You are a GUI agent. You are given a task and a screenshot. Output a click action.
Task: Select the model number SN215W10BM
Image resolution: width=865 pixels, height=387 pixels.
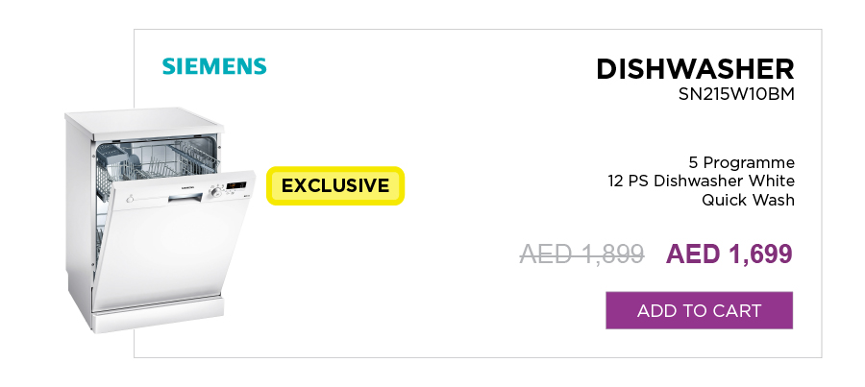point(736,95)
